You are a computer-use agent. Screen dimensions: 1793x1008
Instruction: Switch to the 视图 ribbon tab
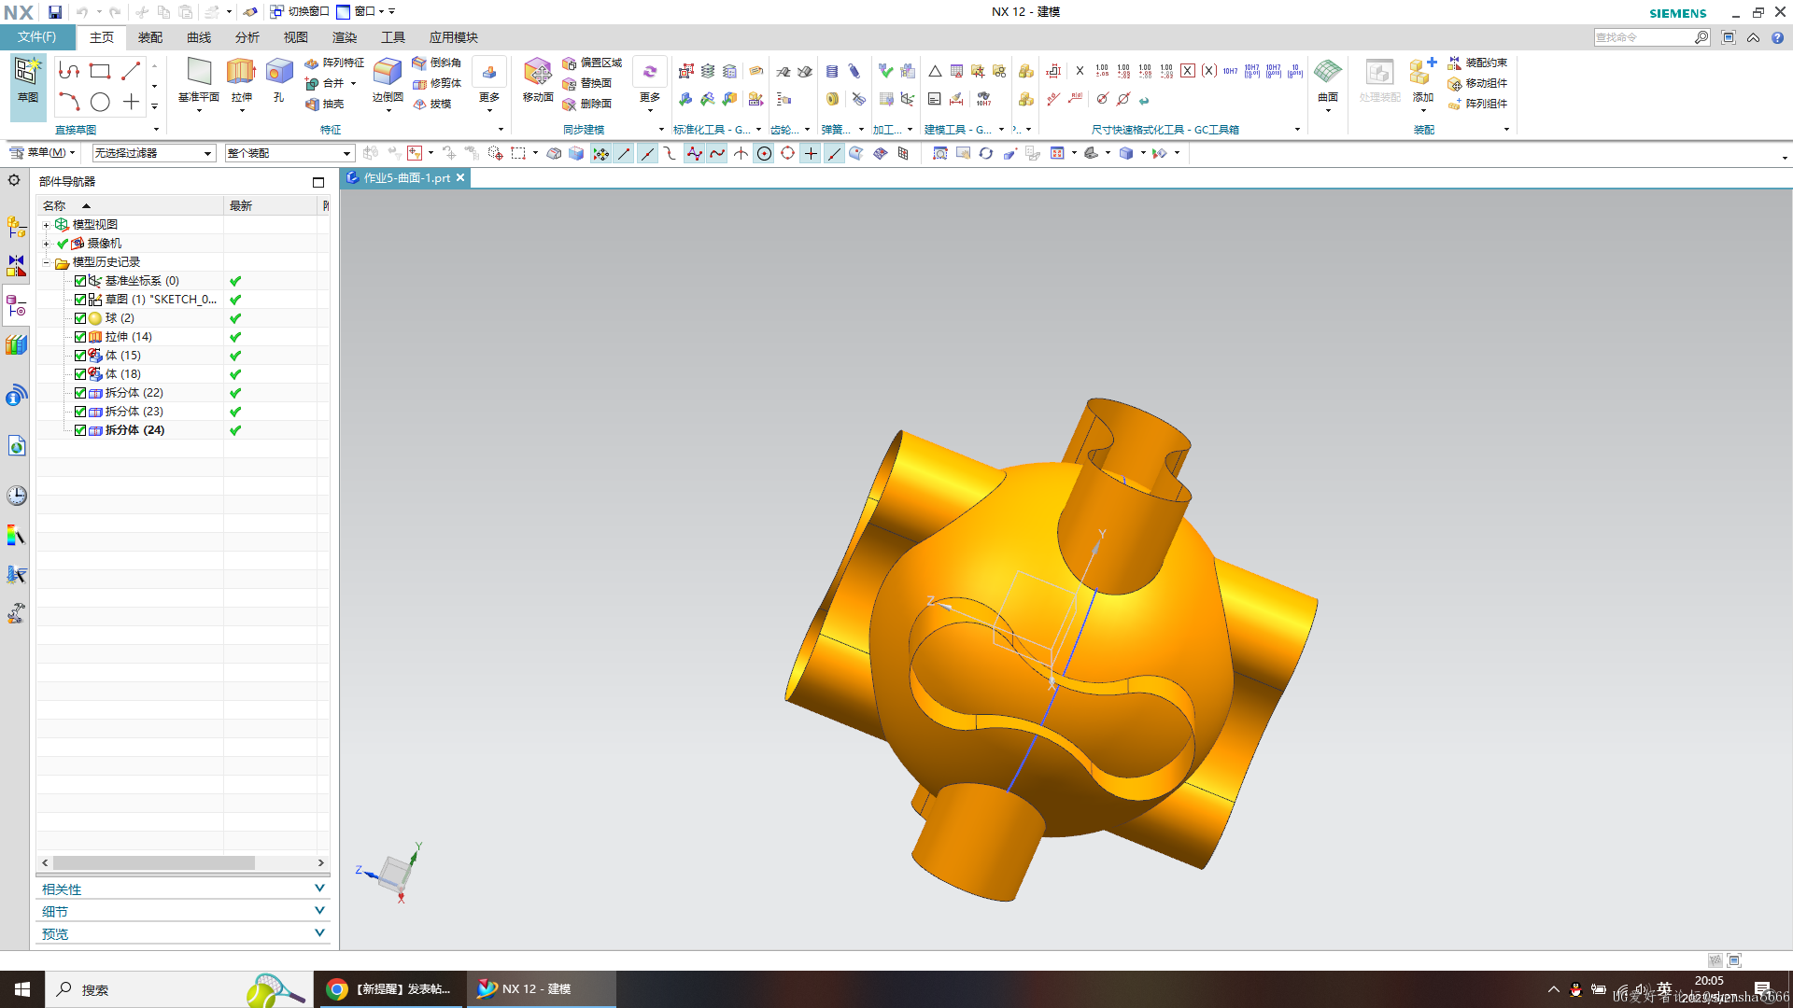296,37
